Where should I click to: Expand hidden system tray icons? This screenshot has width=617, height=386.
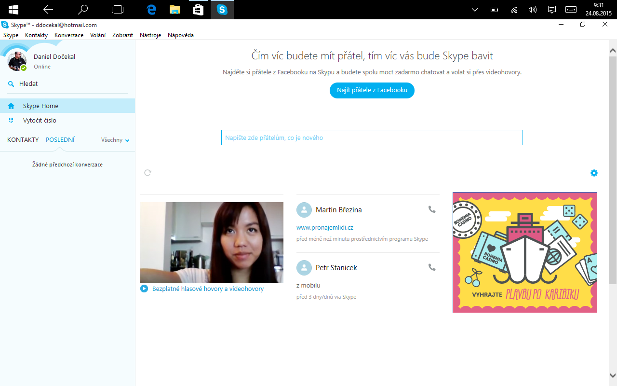pyautogui.click(x=475, y=10)
